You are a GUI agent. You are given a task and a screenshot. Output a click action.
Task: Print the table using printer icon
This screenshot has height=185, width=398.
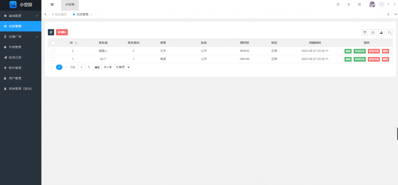(373, 32)
